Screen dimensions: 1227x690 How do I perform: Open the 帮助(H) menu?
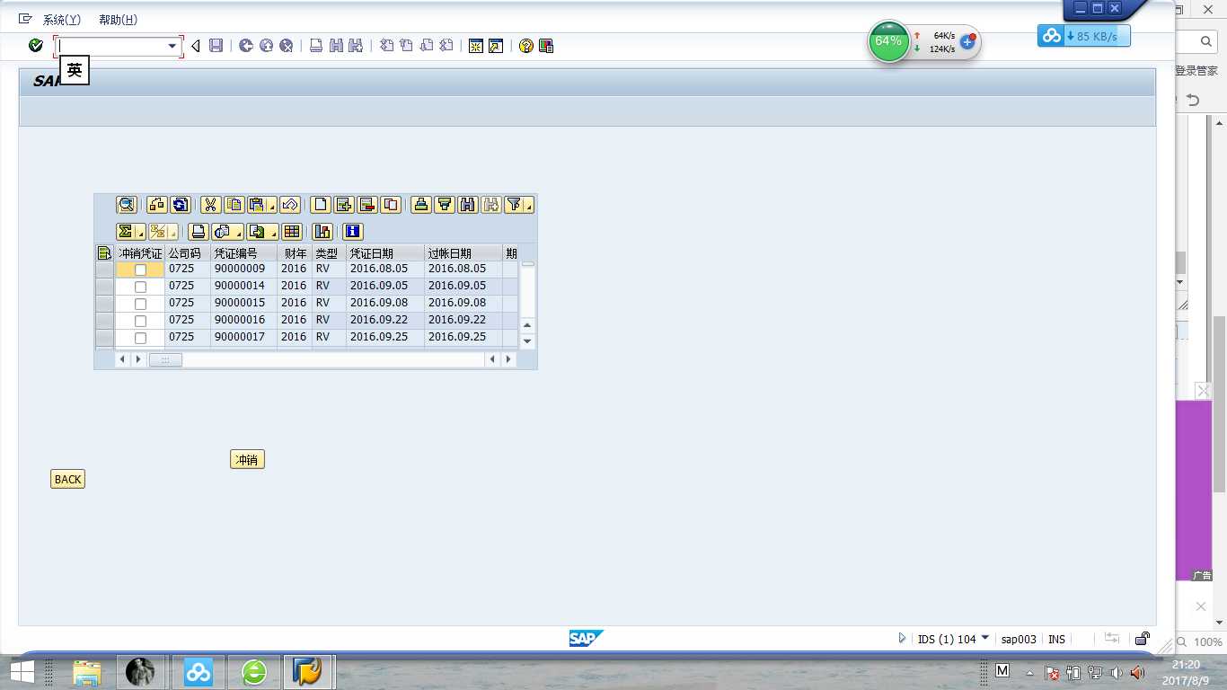pyautogui.click(x=118, y=20)
